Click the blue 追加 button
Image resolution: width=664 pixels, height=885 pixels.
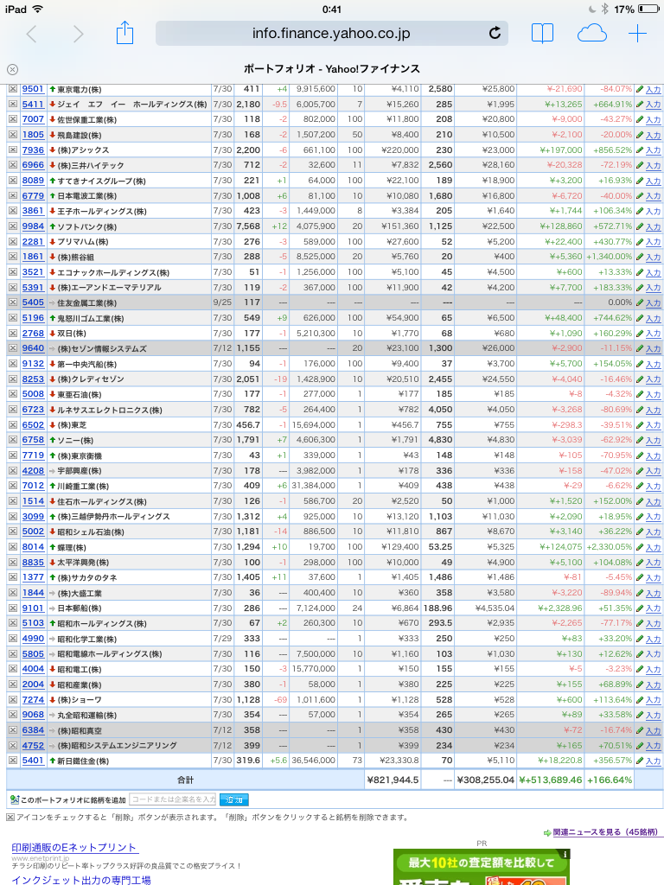point(233,799)
